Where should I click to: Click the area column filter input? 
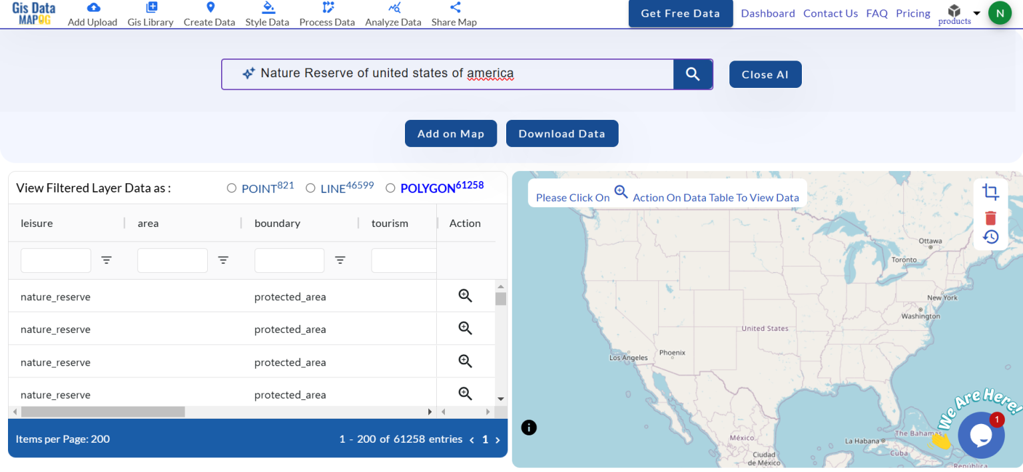click(172, 260)
